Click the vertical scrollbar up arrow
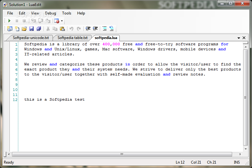The image size is (252, 168). coord(246,47)
